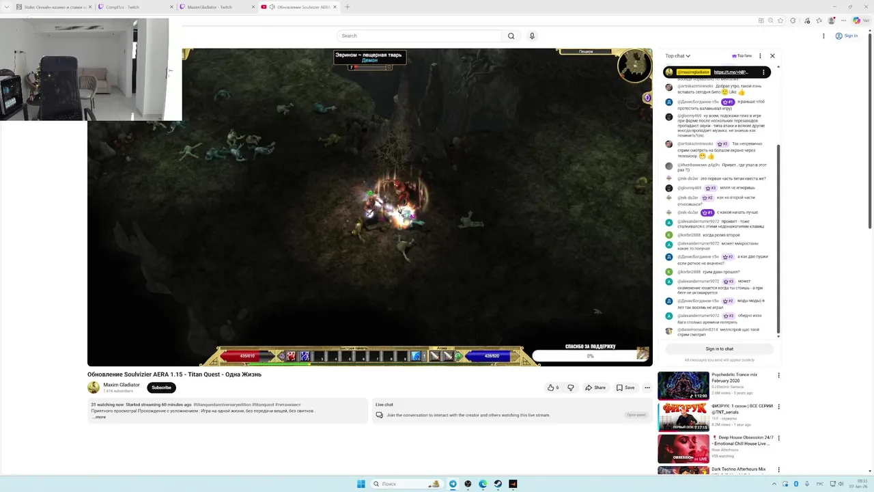This screenshot has width=874, height=492.
Task: Expand the Top chat dropdown
Action: [678, 56]
